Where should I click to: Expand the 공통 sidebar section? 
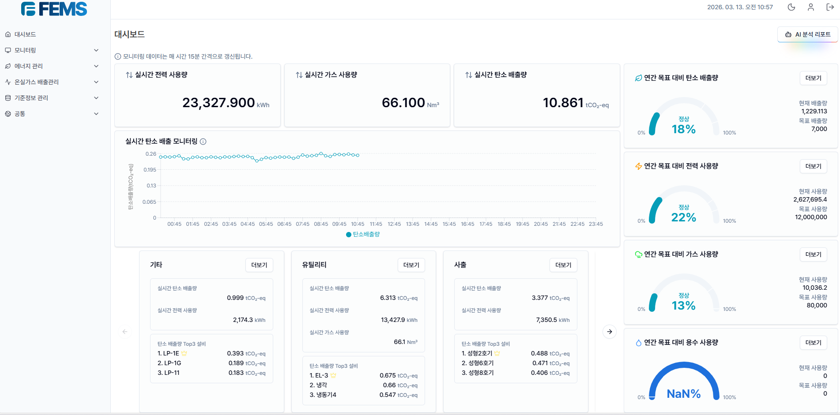pyautogui.click(x=53, y=113)
